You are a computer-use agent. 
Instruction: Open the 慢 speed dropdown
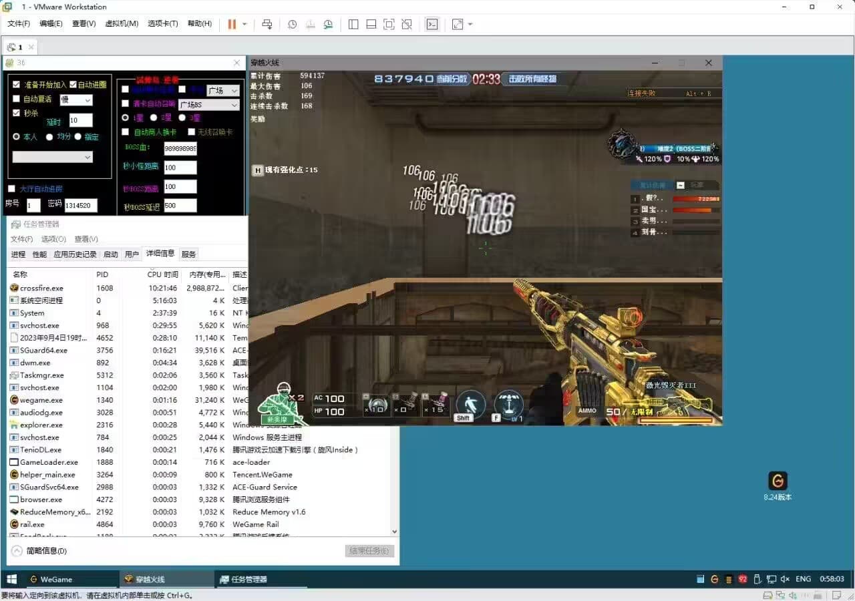(75, 100)
